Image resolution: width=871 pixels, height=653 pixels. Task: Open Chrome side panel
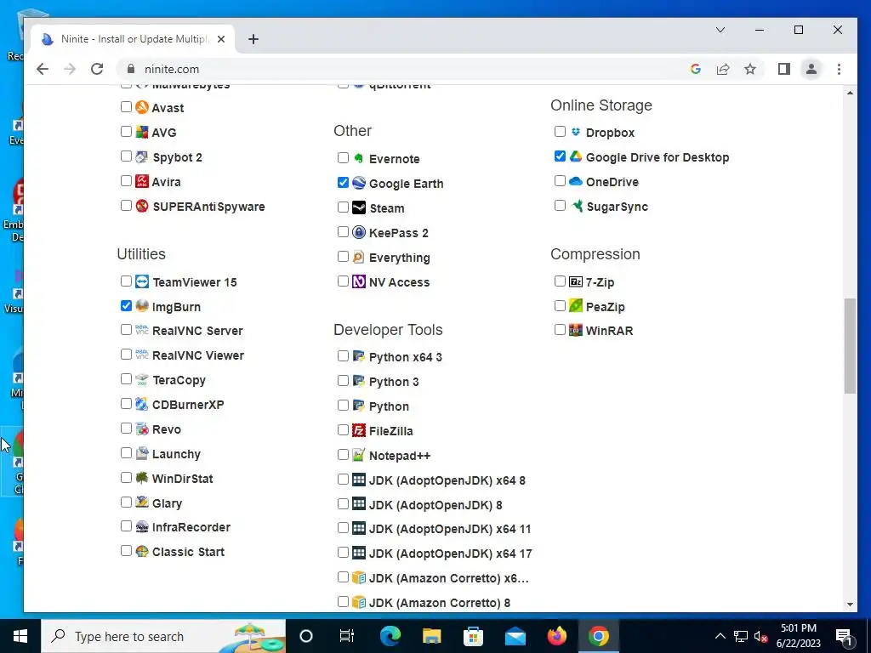(783, 70)
